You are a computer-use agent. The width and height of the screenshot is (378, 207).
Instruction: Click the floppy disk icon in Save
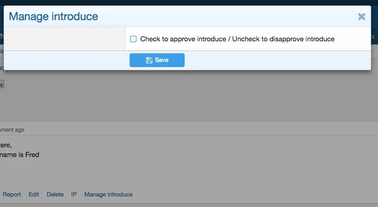(x=149, y=60)
